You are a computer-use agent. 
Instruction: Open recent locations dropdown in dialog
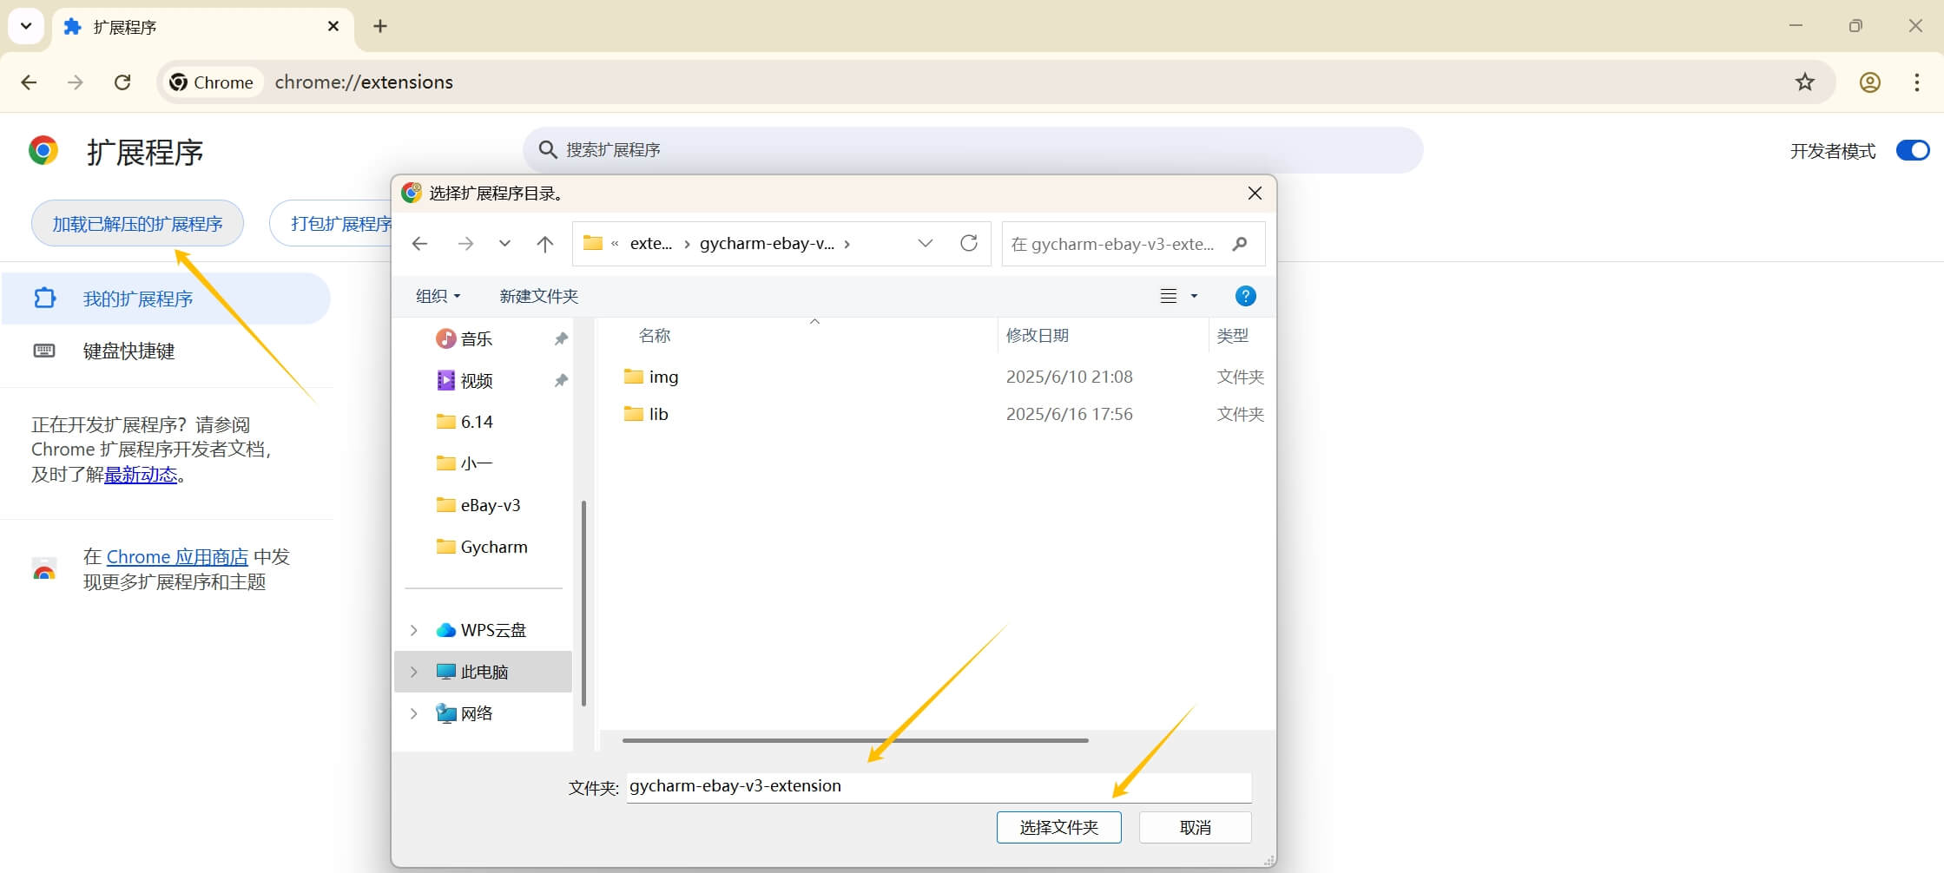point(504,244)
